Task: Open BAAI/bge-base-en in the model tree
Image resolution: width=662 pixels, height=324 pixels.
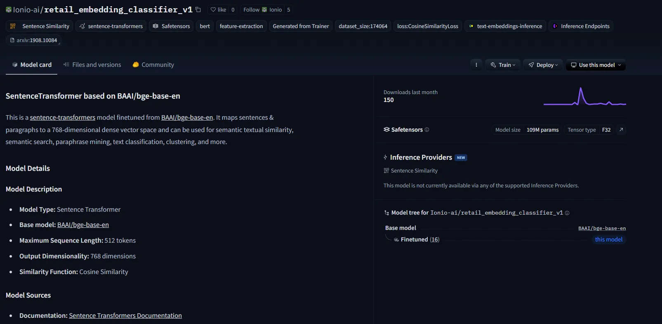Action: coord(602,228)
